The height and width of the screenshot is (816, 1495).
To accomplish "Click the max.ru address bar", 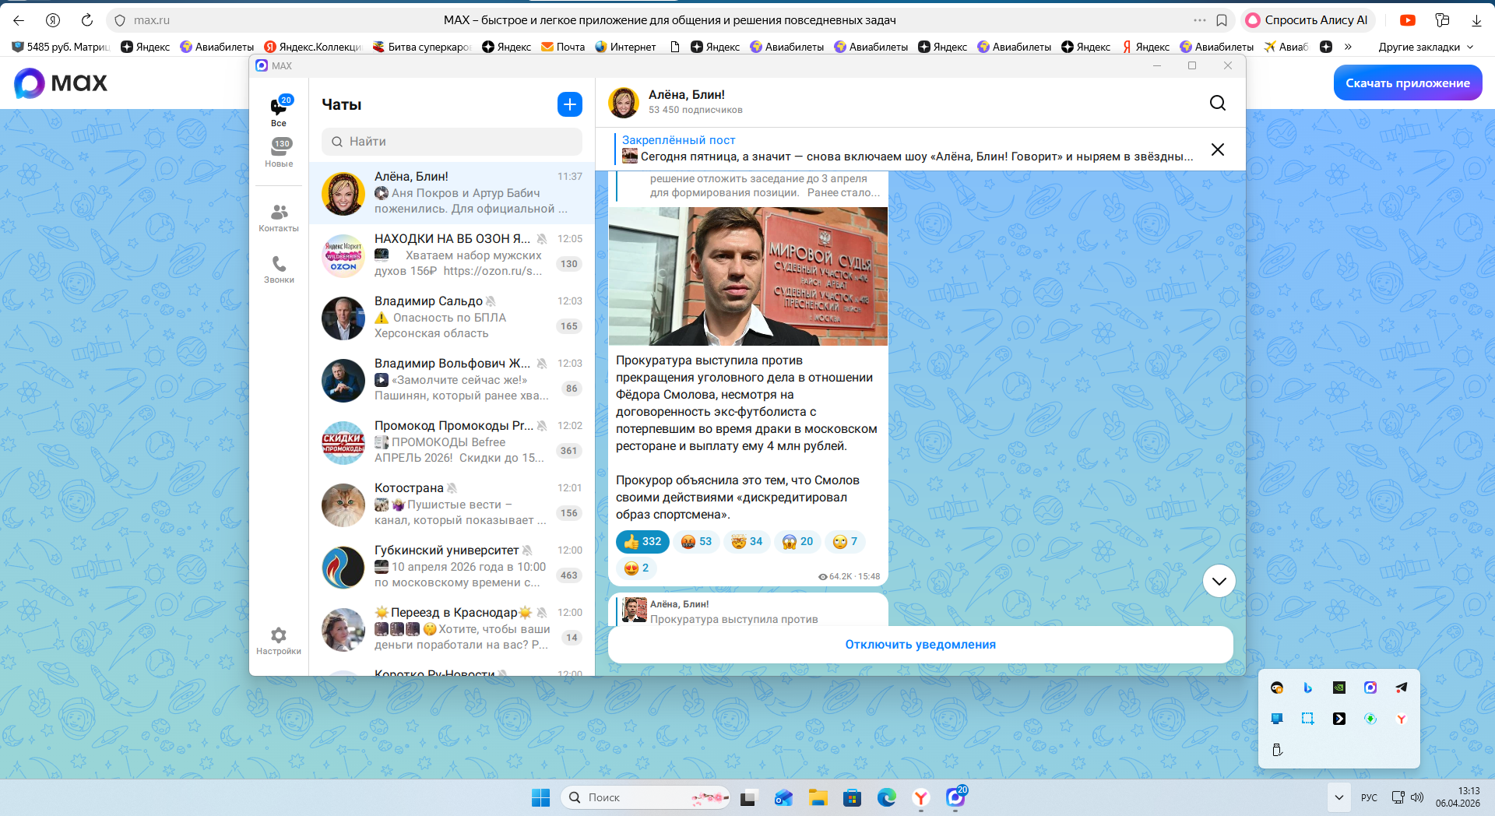I will 152,20.
